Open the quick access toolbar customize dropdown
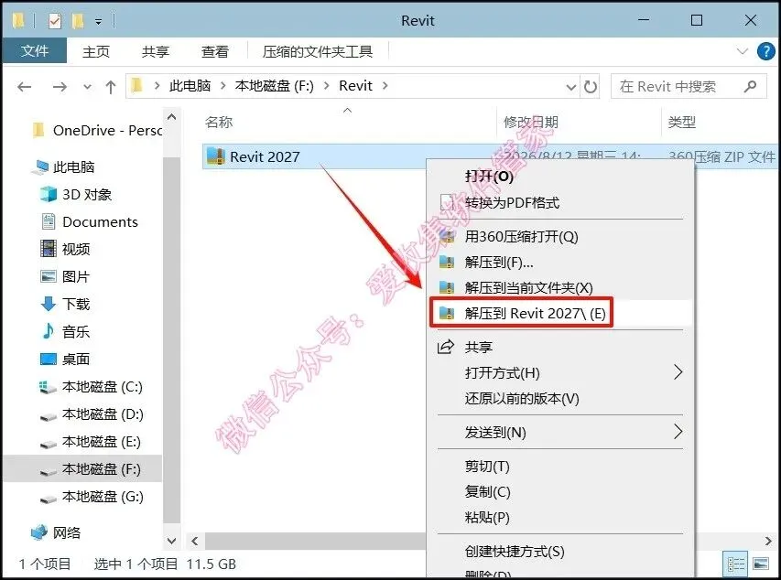The image size is (781, 580). pos(99,21)
